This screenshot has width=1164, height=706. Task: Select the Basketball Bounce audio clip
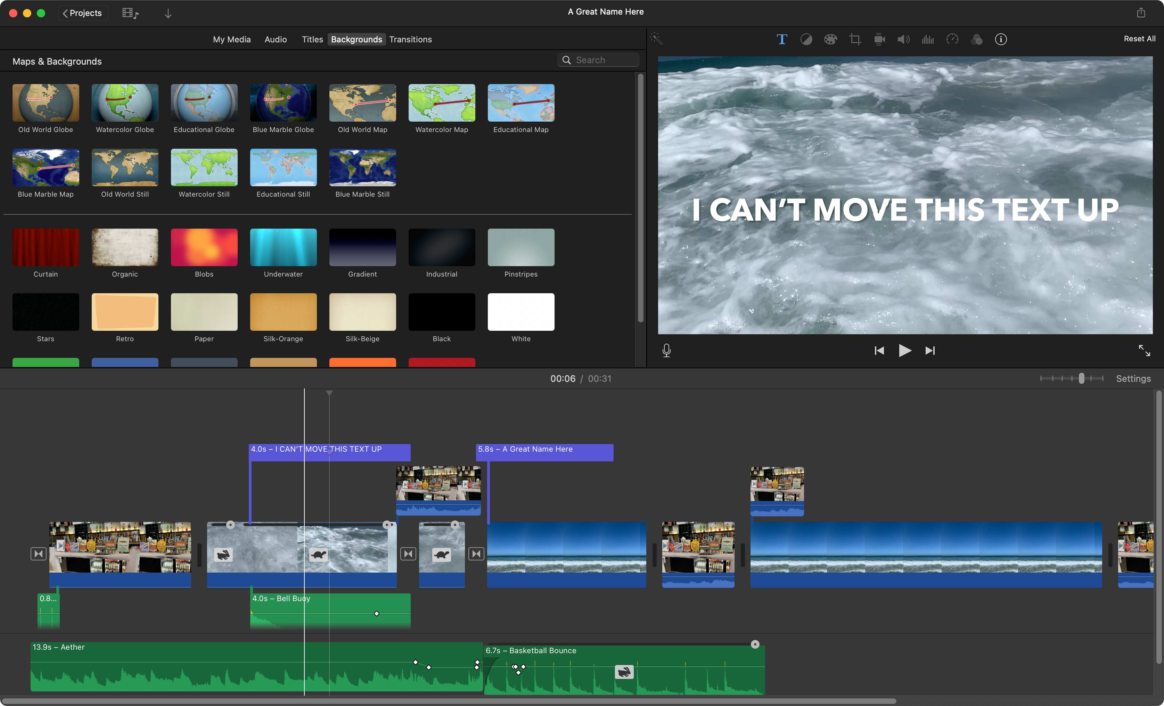coord(624,670)
